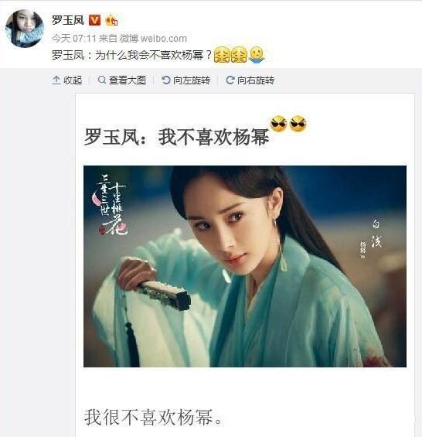422x437 pixels.
Task: Click the first sunglasses emoji in headline
Action: point(279,123)
